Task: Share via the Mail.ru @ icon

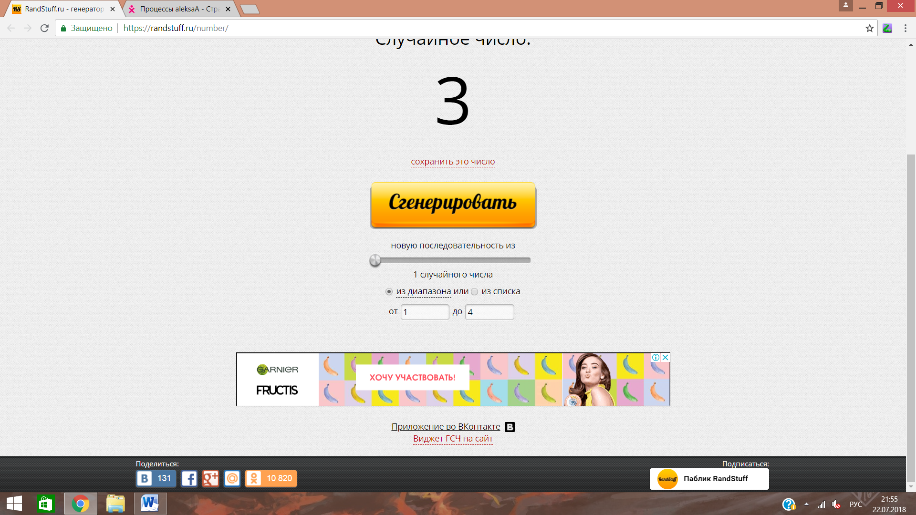Action: click(232, 478)
